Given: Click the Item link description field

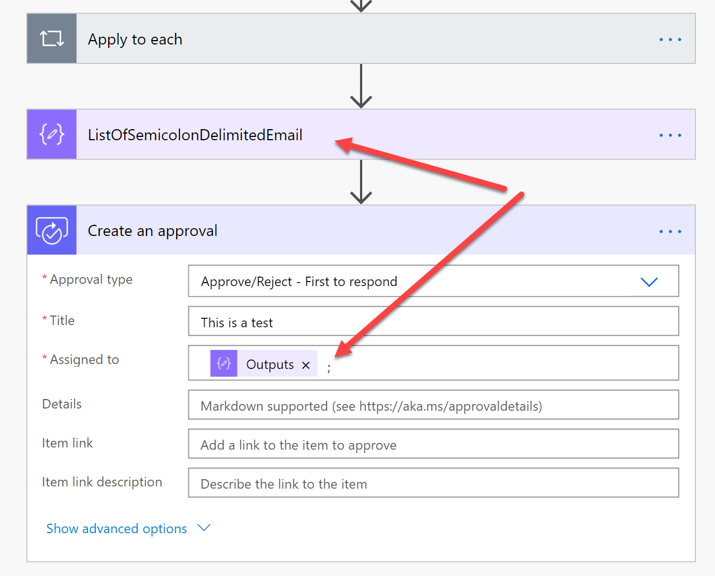Looking at the screenshot, I should tap(433, 484).
